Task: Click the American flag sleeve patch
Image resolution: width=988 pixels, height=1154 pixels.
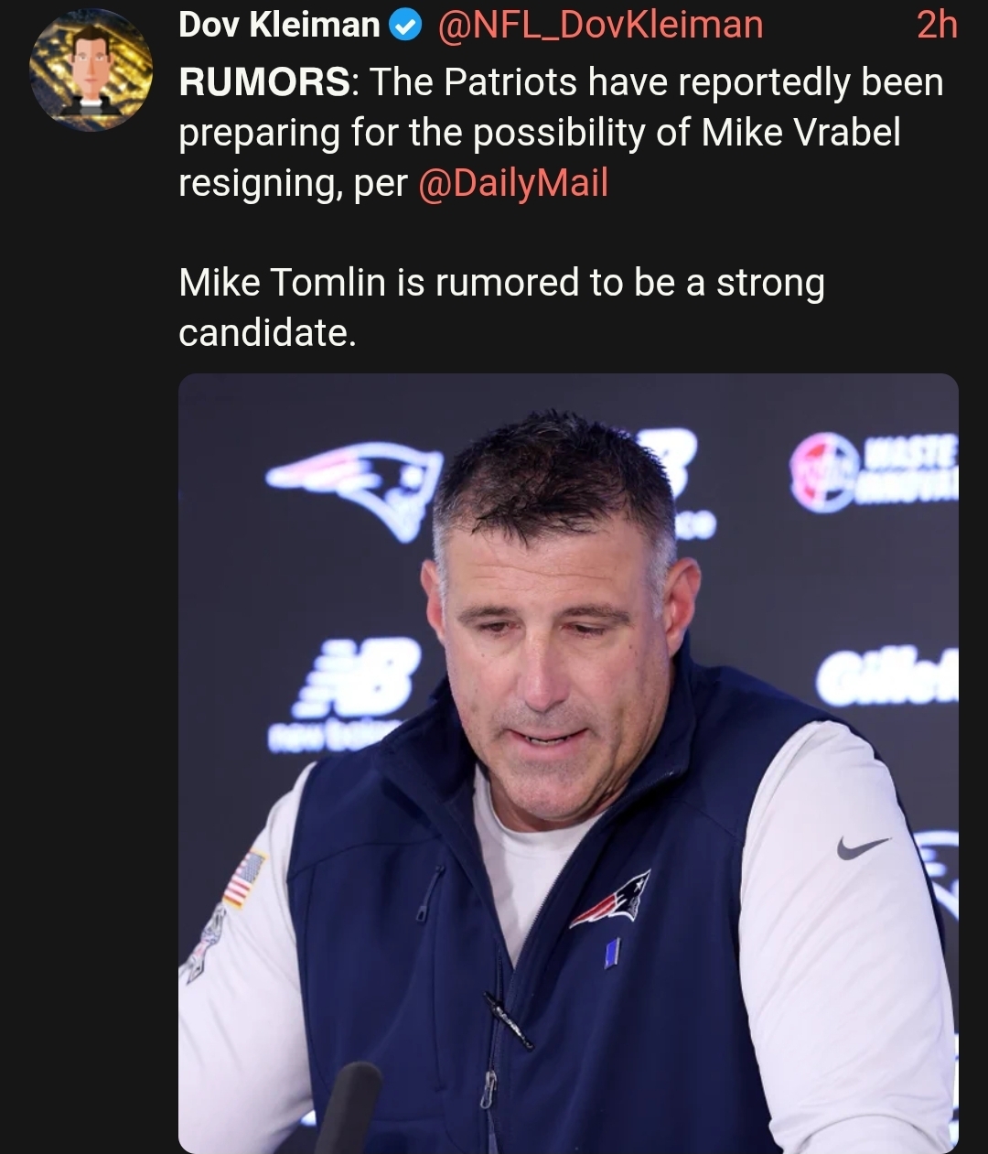Action: pyautogui.click(x=244, y=879)
